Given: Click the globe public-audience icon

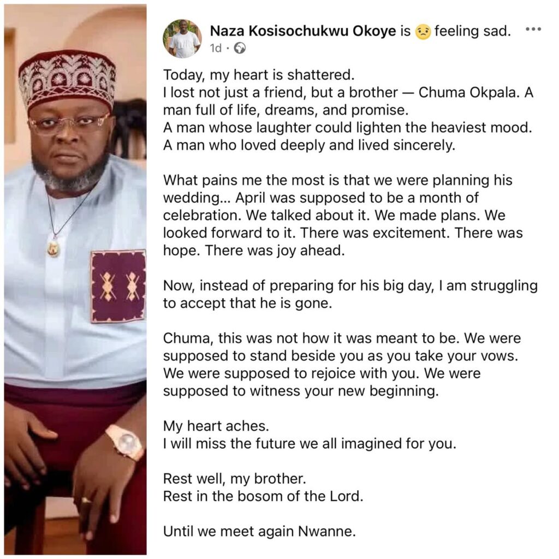Looking at the screenshot, I should click(x=240, y=48).
